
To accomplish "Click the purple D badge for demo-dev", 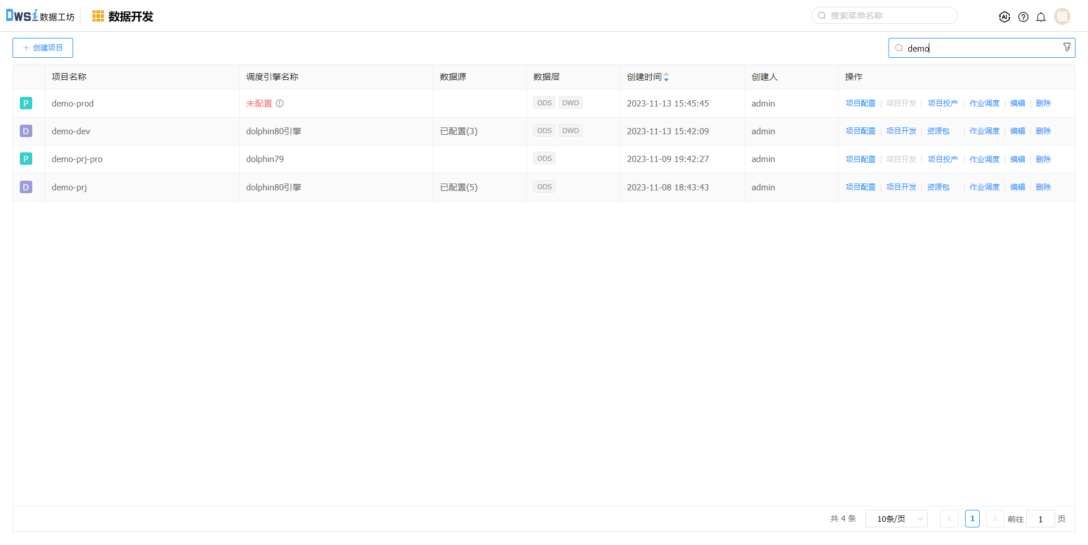I will pyautogui.click(x=26, y=131).
